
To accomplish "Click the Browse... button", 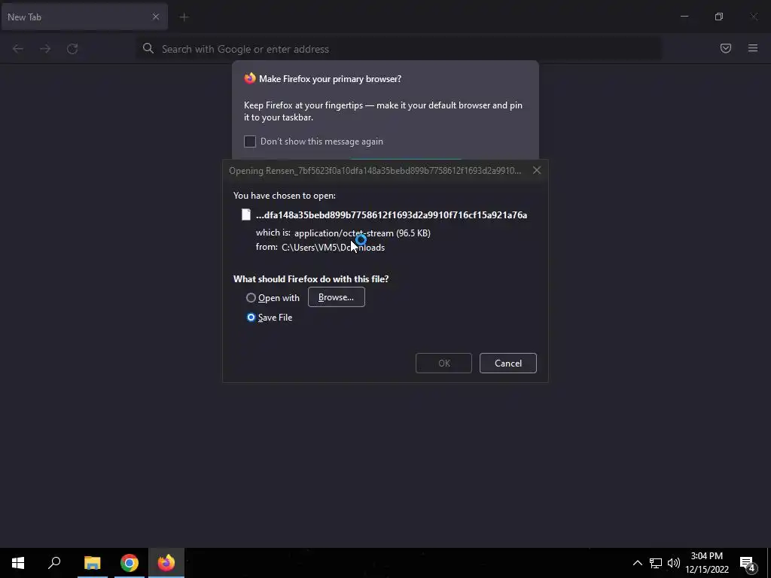I will coord(337,297).
